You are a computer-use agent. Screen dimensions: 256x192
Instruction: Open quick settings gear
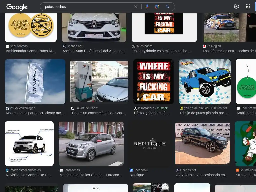point(236,6)
